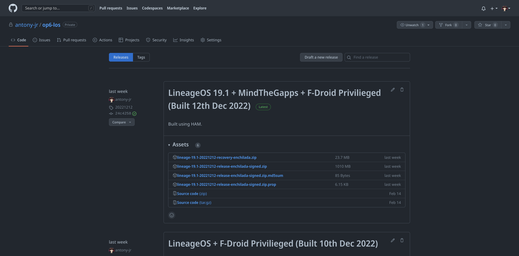Screen dimensions: 519x256
Task: Click the slash shortcut icon in search box
Action: [x=91, y=8]
